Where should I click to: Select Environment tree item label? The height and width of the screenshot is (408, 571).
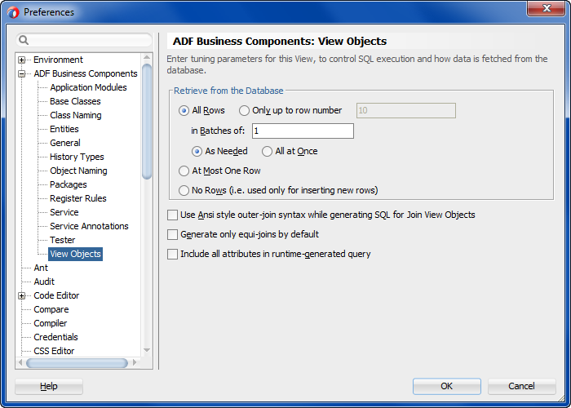(x=58, y=60)
